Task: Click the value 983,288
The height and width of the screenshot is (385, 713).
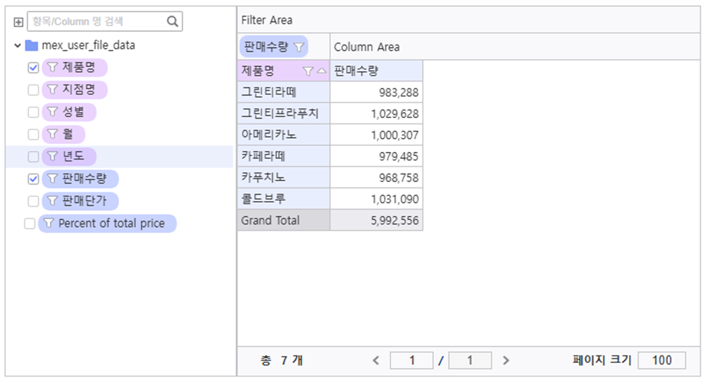Action: (x=399, y=93)
